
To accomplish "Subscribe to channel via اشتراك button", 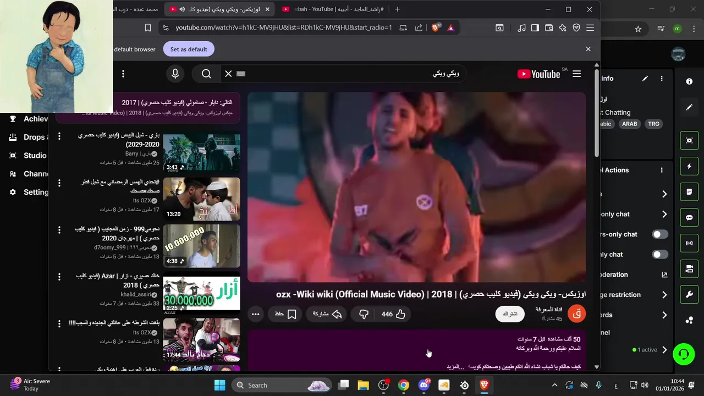I will pyautogui.click(x=510, y=314).
